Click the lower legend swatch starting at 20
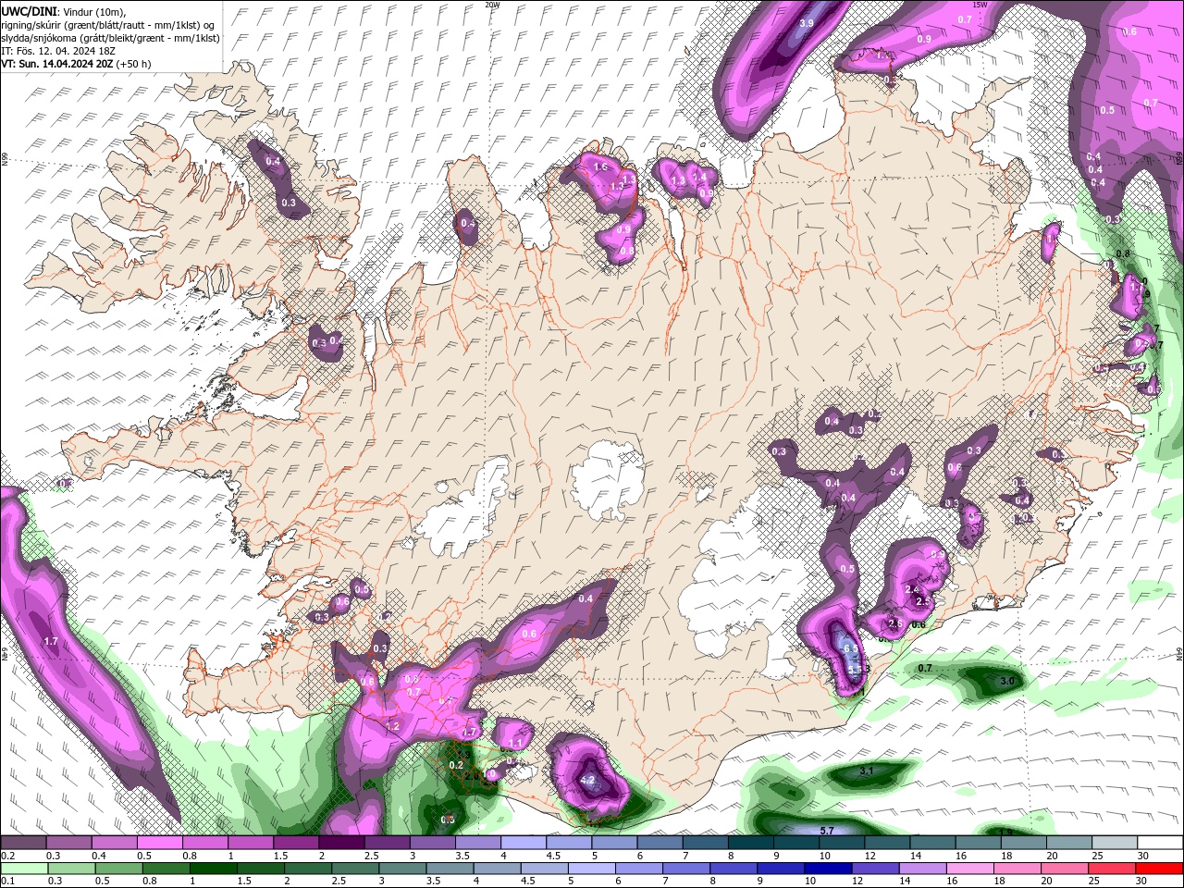The image size is (1184, 888). coord(1065,869)
